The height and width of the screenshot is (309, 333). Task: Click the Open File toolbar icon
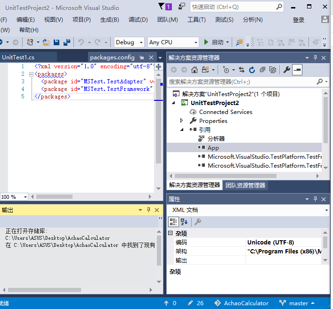point(46,42)
